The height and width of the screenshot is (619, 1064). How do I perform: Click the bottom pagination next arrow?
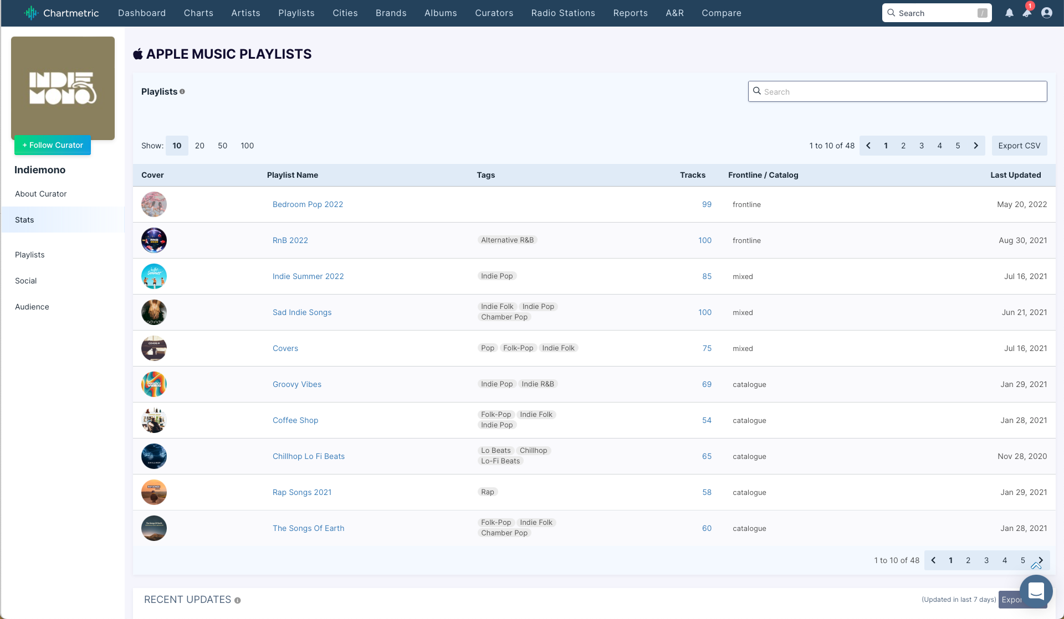[x=1041, y=560]
